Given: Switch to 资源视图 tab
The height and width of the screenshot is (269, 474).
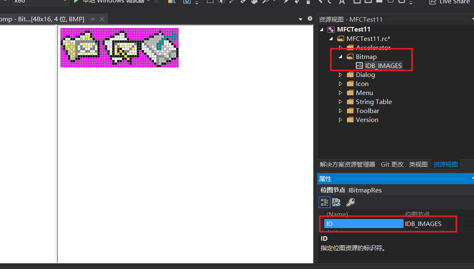Looking at the screenshot, I should (x=445, y=165).
